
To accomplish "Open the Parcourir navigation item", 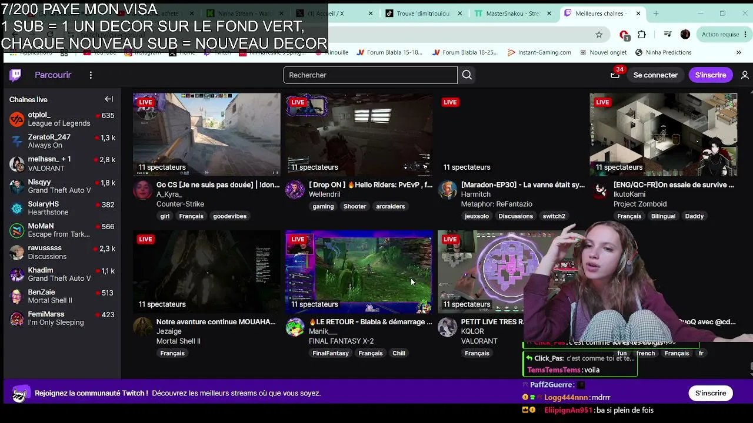I will [53, 75].
